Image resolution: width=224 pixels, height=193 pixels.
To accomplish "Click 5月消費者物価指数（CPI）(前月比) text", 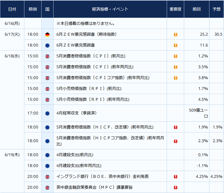I will (x=91, y=56).
